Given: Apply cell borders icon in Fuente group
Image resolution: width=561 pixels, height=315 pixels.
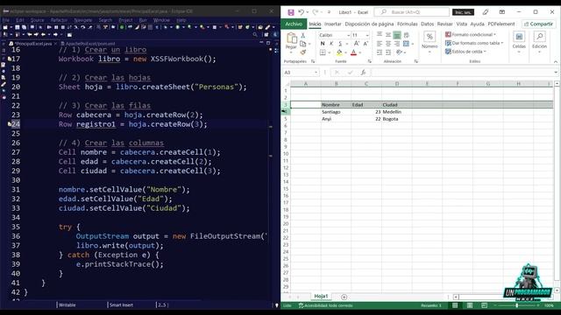Looking at the screenshot, I should [323, 52].
